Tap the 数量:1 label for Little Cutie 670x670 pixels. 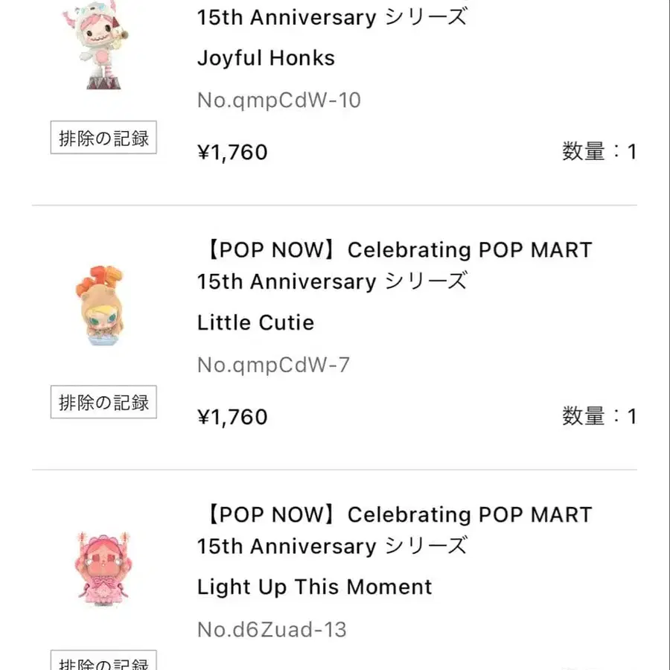[599, 417]
